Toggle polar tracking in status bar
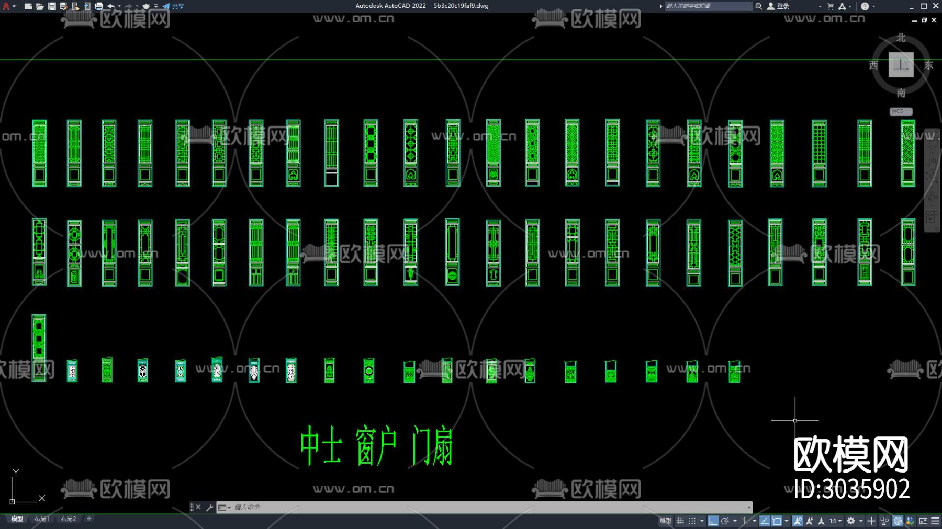 [725, 521]
